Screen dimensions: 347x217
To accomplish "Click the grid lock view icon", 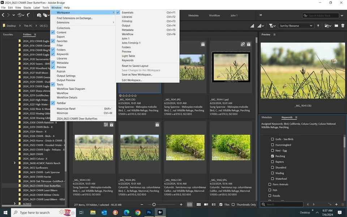I will (x=190, y=205).
